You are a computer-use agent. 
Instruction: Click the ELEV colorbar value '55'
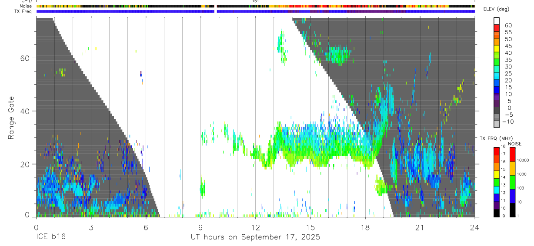coord(508,33)
